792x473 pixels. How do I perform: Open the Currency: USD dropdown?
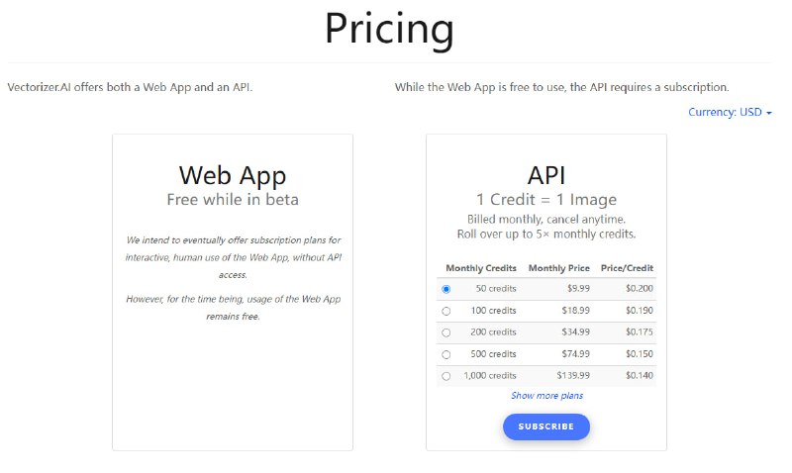pyautogui.click(x=730, y=112)
